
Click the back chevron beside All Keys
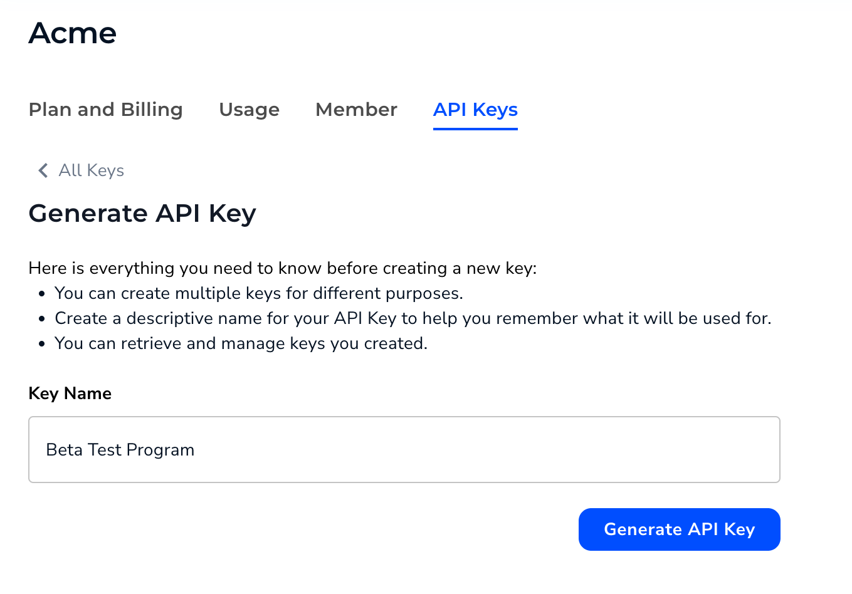pyautogui.click(x=43, y=170)
